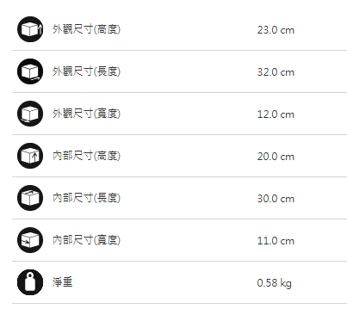The width and height of the screenshot is (347, 315).
Task: Click the inner height box icon
Action: tap(30, 156)
